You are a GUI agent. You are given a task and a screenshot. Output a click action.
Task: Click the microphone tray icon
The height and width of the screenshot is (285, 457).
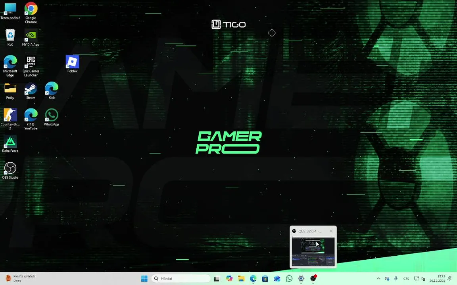point(396,279)
